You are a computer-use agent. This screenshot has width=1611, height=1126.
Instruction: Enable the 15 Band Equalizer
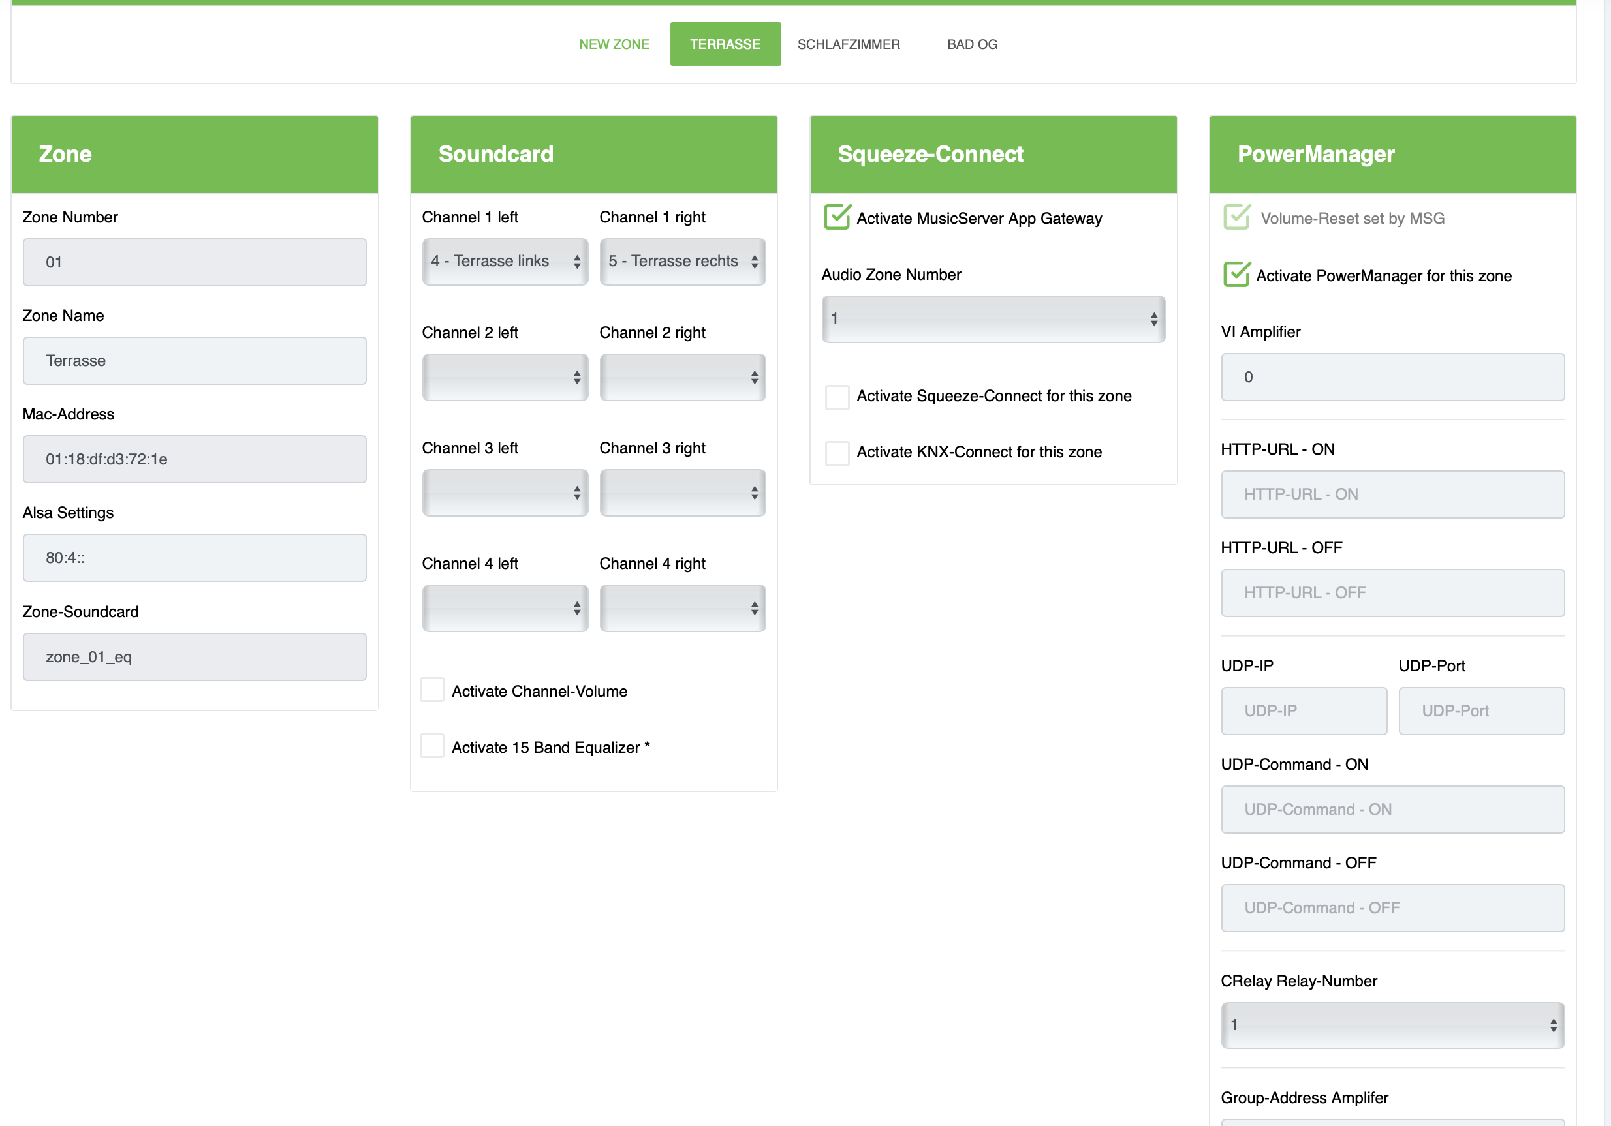tap(432, 747)
